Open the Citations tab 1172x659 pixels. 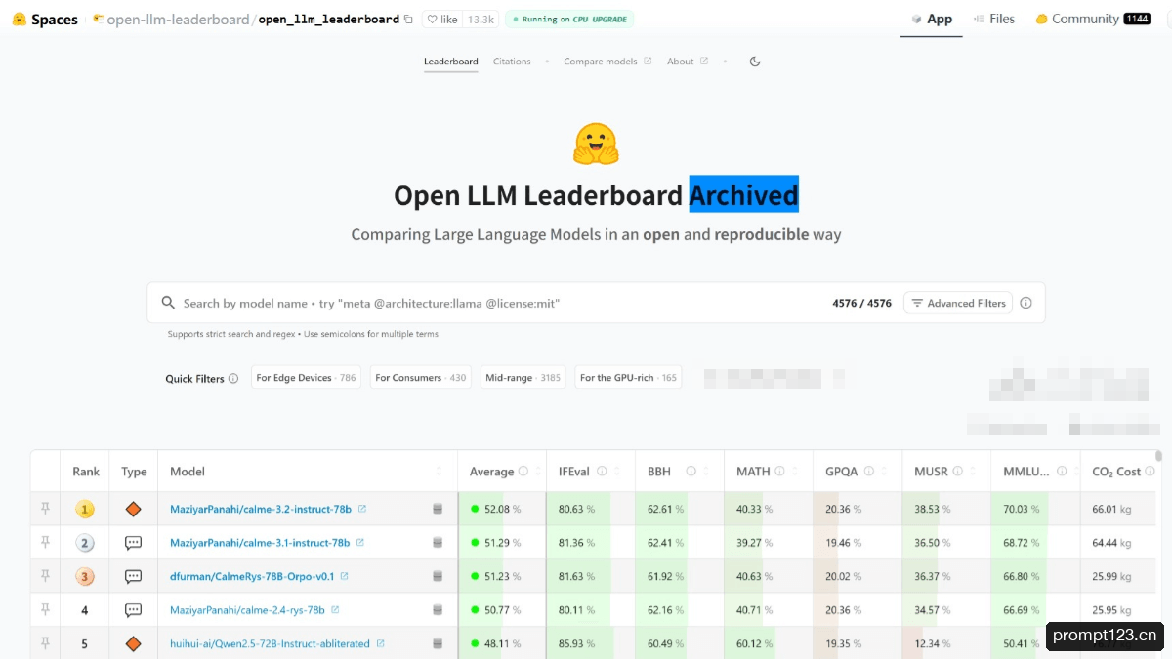tap(512, 62)
